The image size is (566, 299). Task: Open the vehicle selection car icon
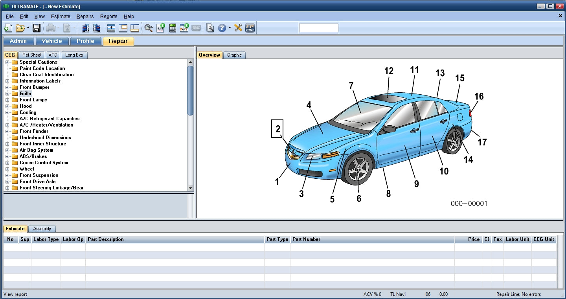[86, 28]
